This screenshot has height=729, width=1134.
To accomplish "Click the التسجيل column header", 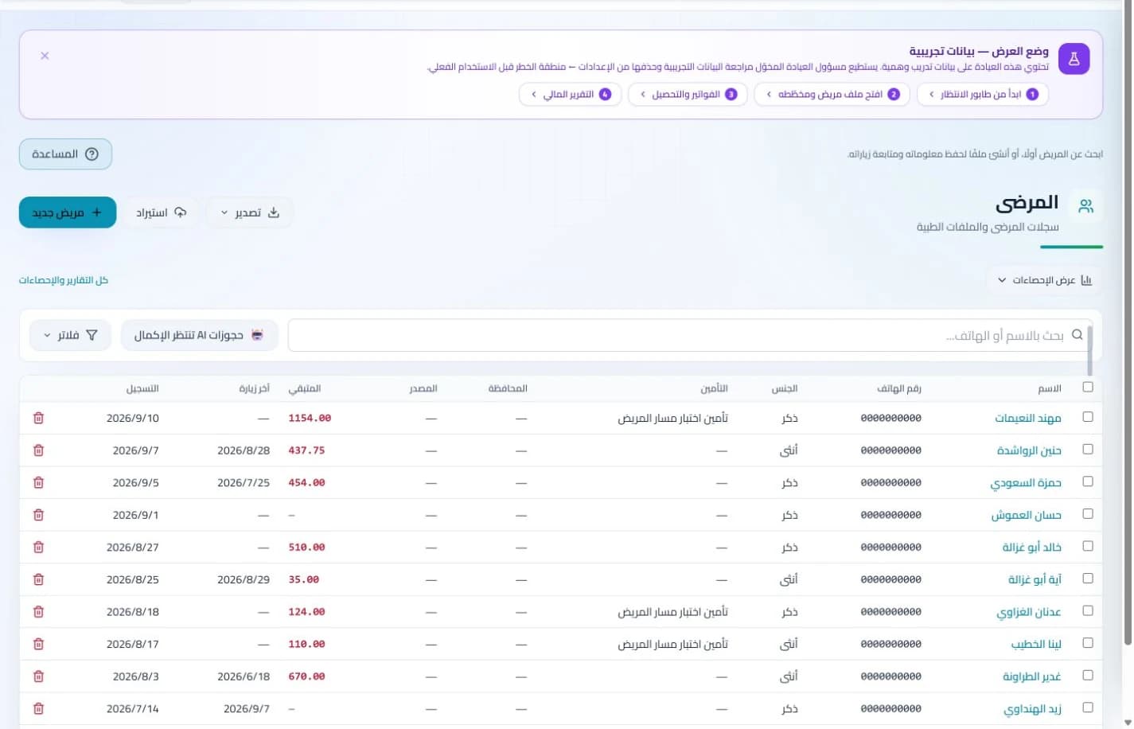I will [142, 388].
